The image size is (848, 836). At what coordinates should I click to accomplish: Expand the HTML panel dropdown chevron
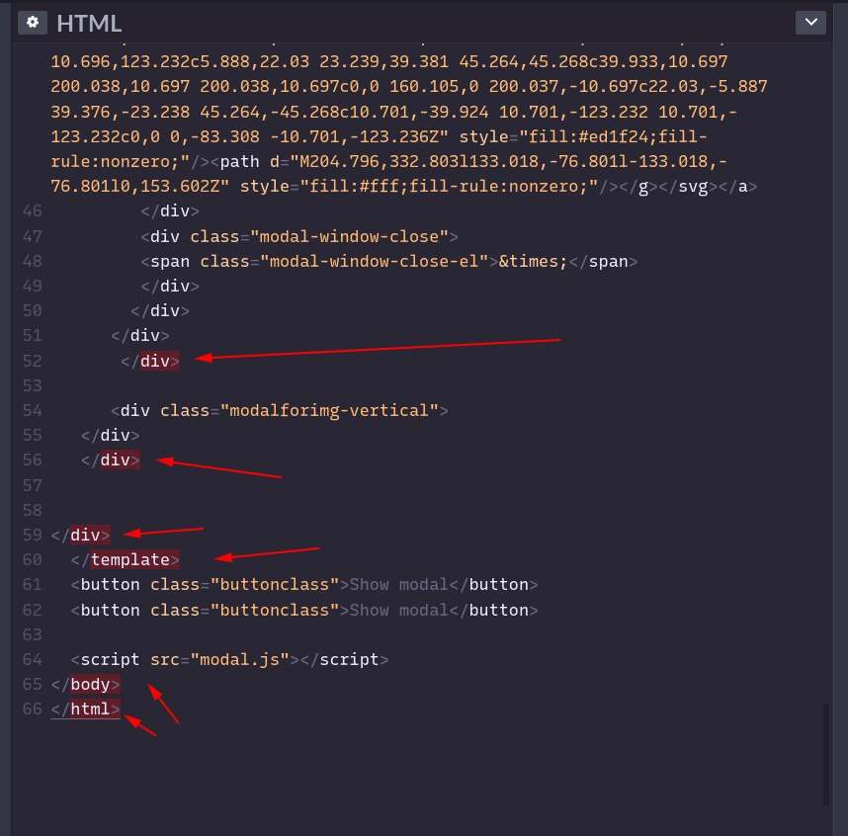point(810,23)
